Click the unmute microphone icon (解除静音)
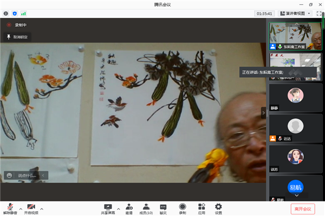The width and height of the screenshot is (325, 216). pyautogui.click(x=9, y=207)
